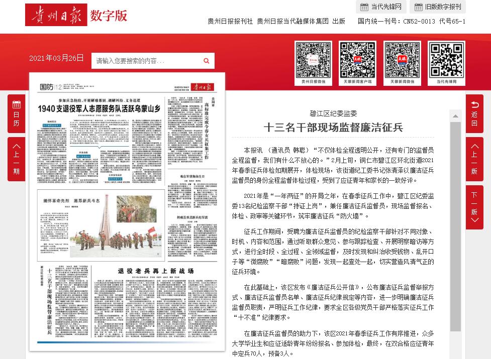
Task: Open 旧版数字报刊 link
Action: [x=437, y=7]
